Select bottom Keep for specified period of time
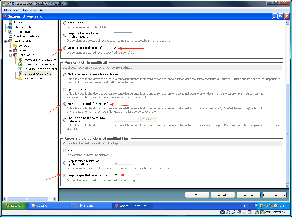Viewport: 292px width, 217px height. [x=65, y=176]
